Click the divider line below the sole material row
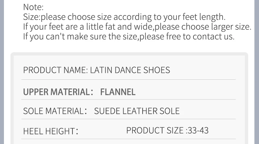Image resolution: width=259 pixels, height=144 pixels. click(129, 120)
